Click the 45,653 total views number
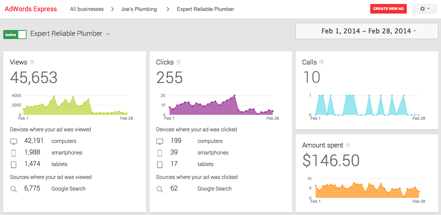 34,78
